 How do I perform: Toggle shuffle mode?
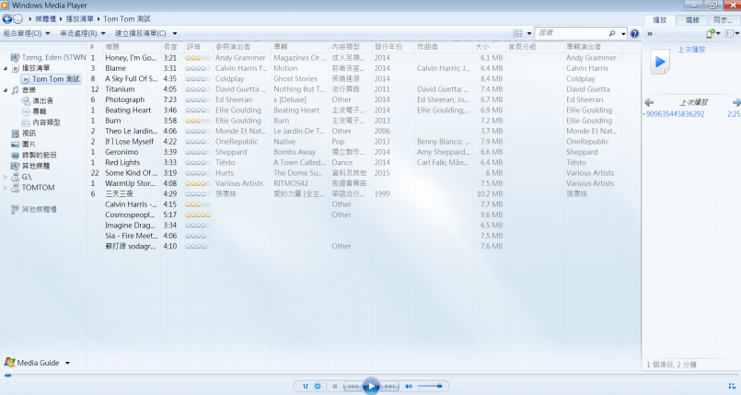point(307,386)
